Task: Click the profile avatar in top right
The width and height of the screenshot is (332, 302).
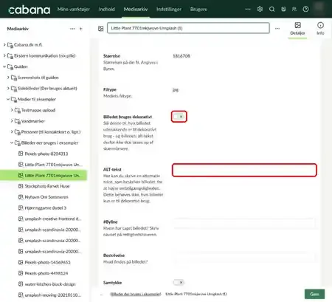Action: click(x=319, y=7)
